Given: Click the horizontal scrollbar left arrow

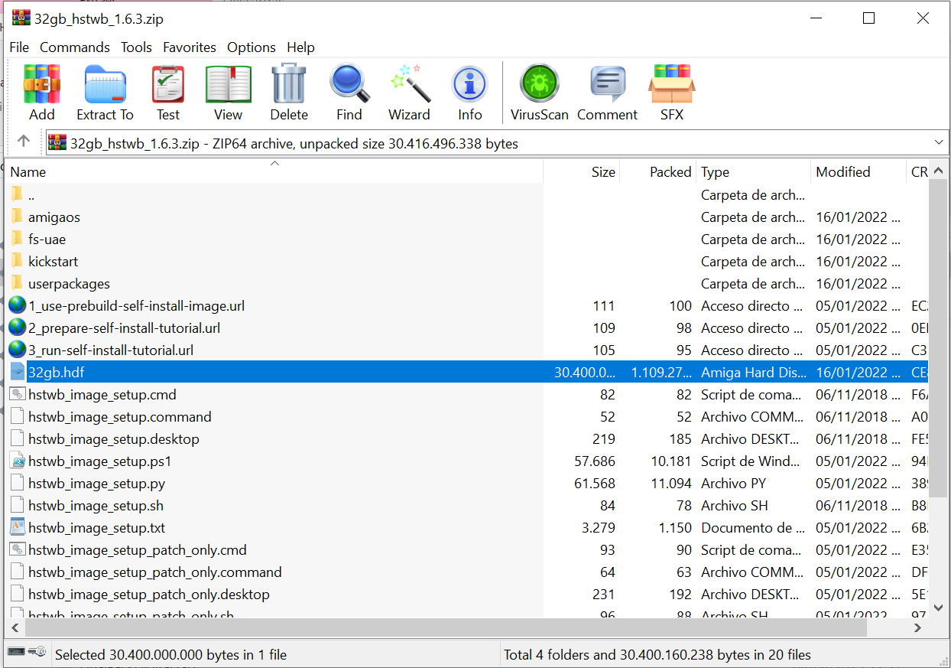Looking at the screenshot, I should pyautogui.click(x=15, y=627).
